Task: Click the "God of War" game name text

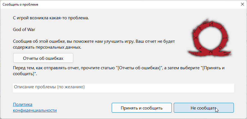Action: click(24, 30)
